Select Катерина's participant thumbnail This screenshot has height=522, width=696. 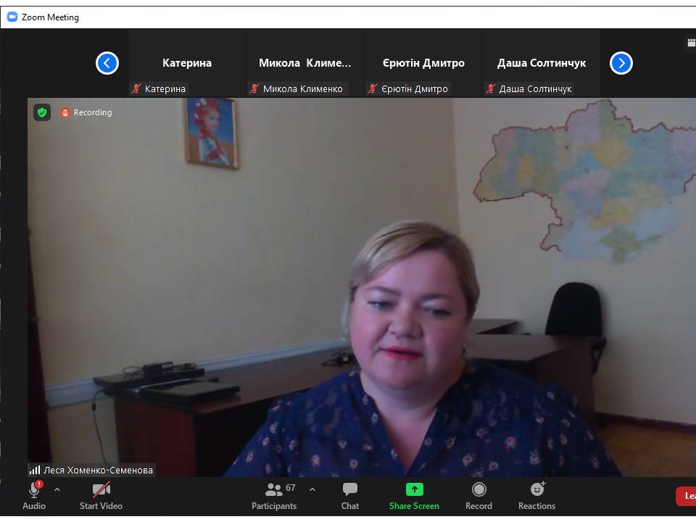point(187,64)
